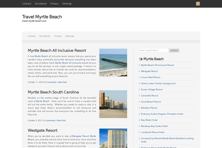The width and height of the screenshot is (222, 148).
Task: Open the RSS feed icon
Action: click(198, 4)
